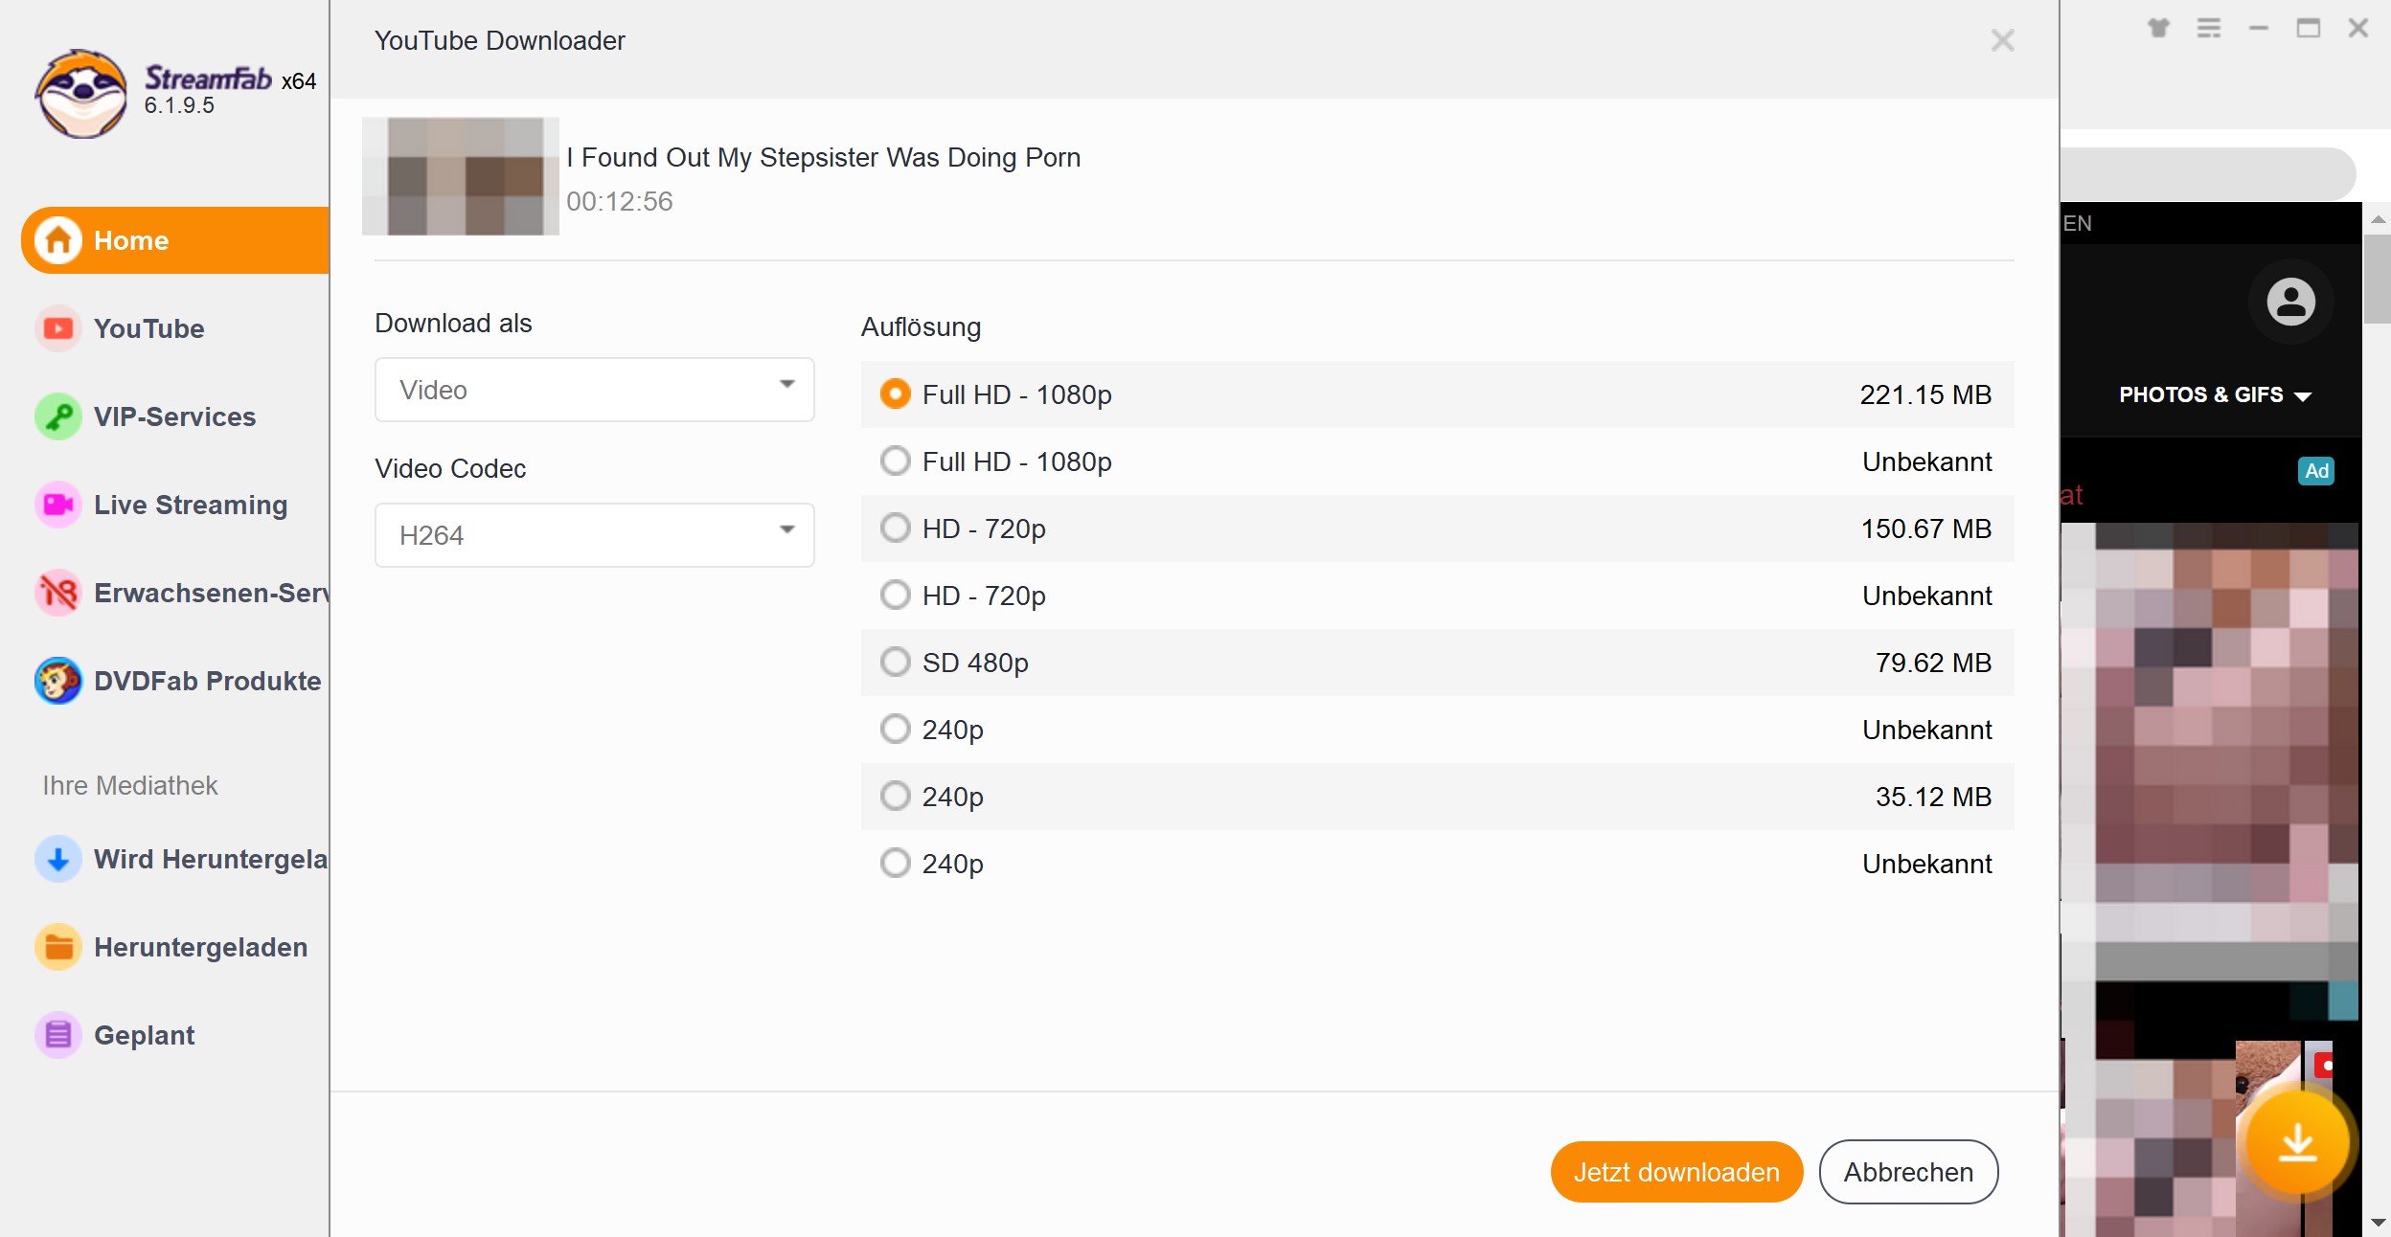The width and height of the screenshot is (2391, 1237).
Task: Open the hamburger menu in title bar
Action: 2208,29
